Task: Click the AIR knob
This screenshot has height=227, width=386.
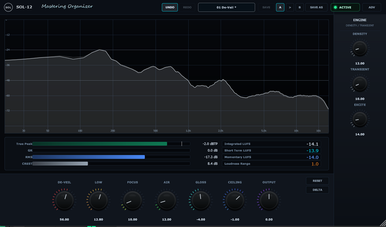Action: coord(167,200)
